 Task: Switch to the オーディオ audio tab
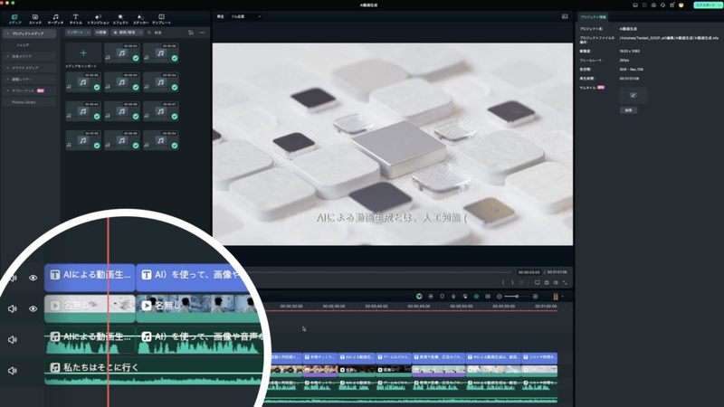[55, 19]
